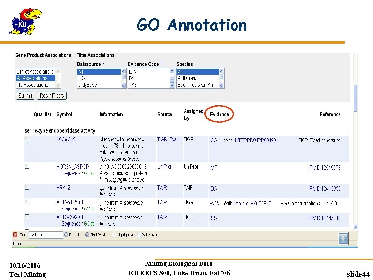
Task: Click the KU Jayhawk logo
Action: click(26, 21)
